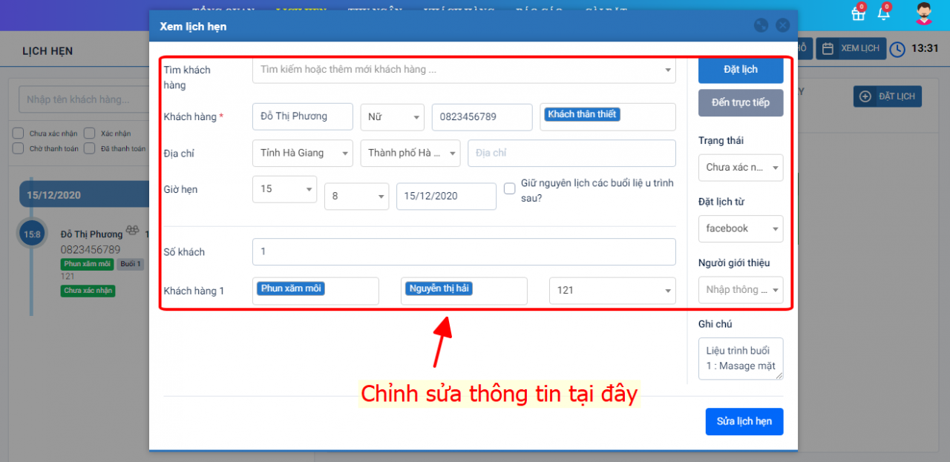Open the 'Trạng thái' status dropdown
The image size is (950, 462).
click(740, 168)
